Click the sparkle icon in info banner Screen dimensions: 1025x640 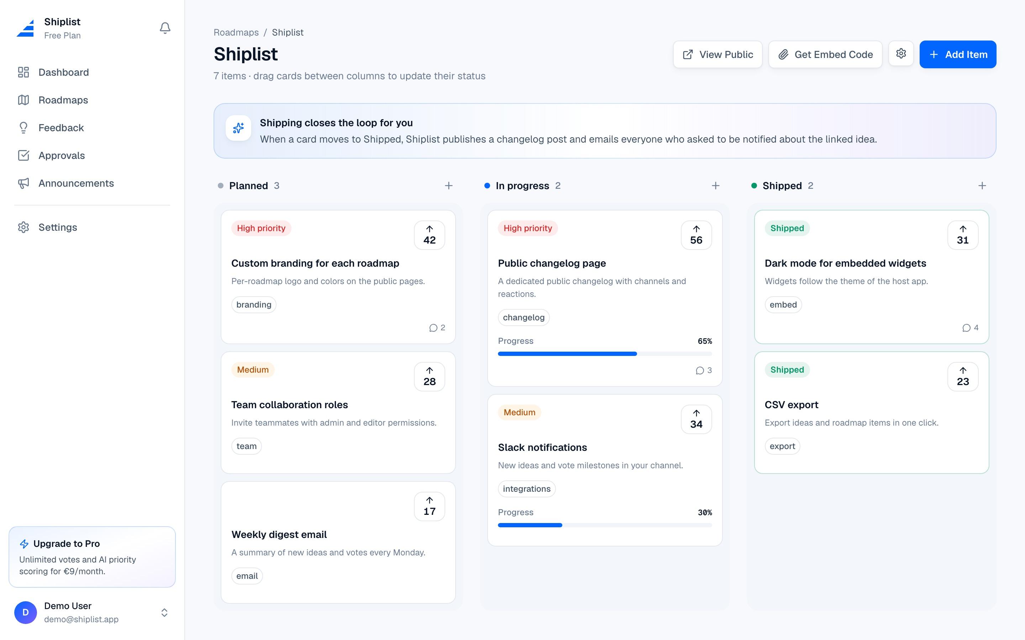coord(238,128)
